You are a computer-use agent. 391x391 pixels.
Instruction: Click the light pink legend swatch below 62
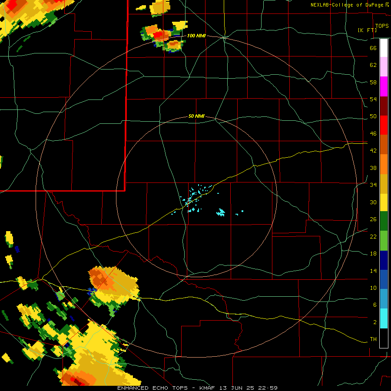coord(384,67)
